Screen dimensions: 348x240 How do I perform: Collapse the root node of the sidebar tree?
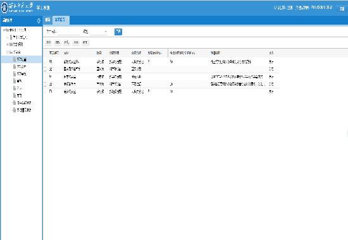point(4,30)
